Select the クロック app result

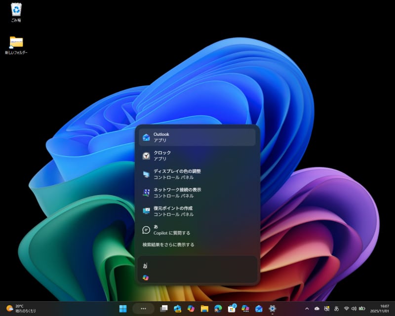click(197, 156)
